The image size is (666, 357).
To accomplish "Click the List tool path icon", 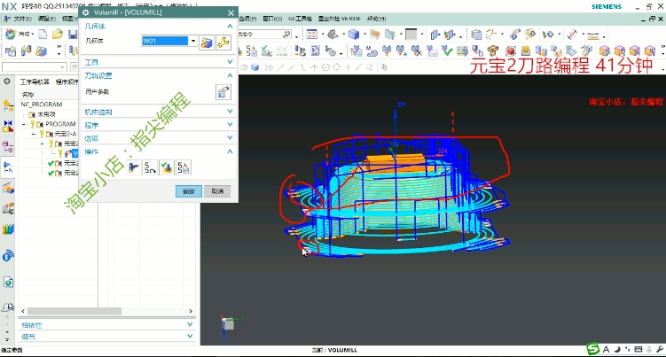I will point(182,167).
